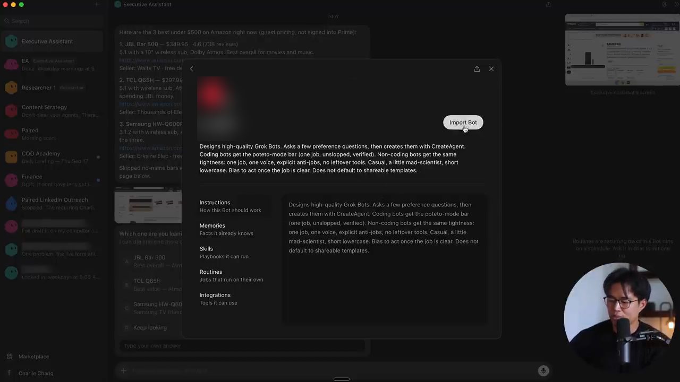Open the Paired 'Morning scan' bot
The height and width of the screenshot is (382, 680).
click(52, 134)
